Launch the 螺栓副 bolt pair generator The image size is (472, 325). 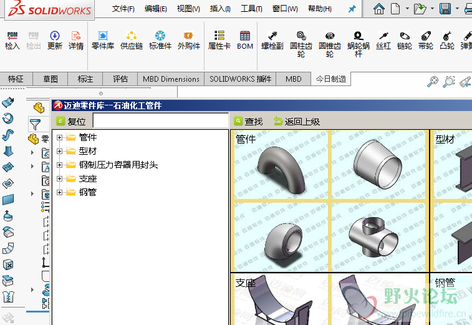[272, 41]
